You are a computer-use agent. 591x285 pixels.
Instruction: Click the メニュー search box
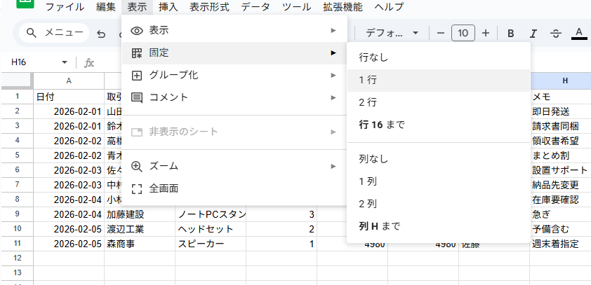[x=56, y=33]
